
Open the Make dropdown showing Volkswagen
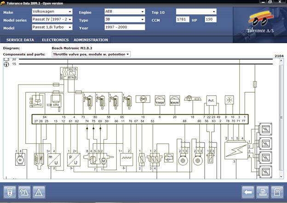[52, 11]
